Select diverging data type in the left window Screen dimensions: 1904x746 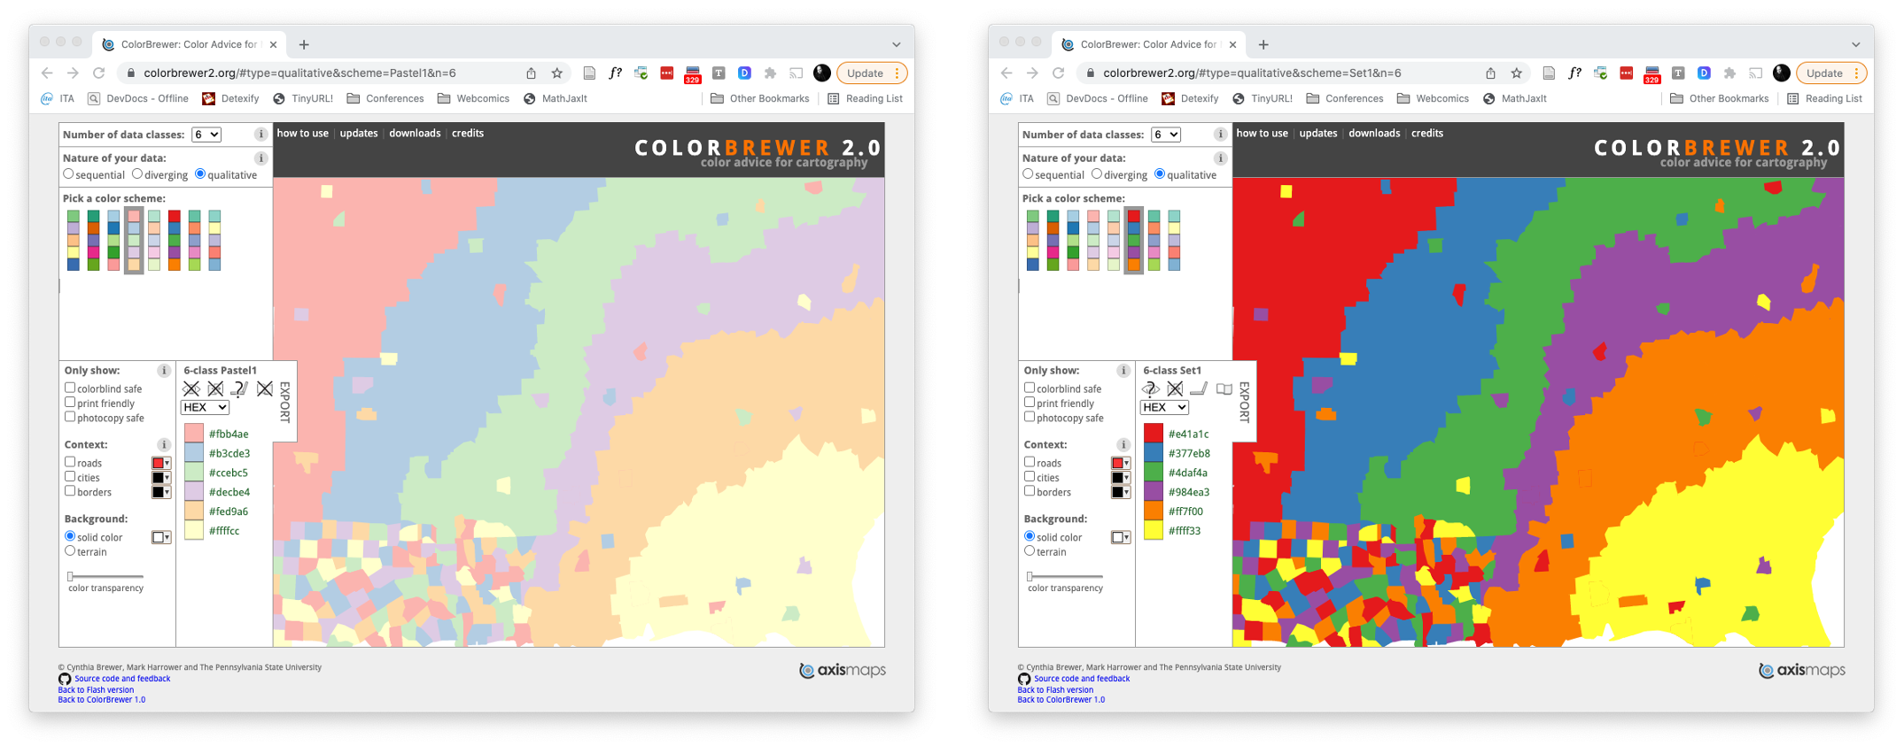click(137, 174)
